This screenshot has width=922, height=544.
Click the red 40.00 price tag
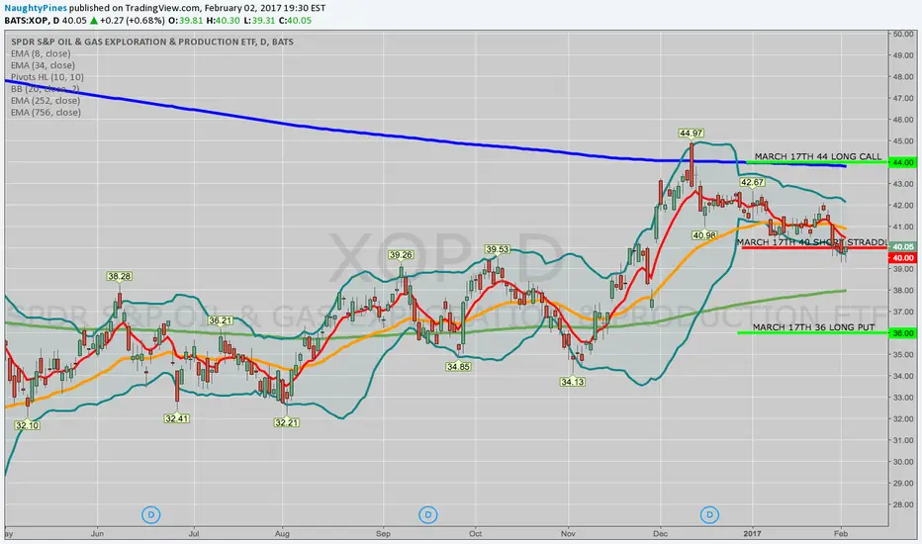902,258
